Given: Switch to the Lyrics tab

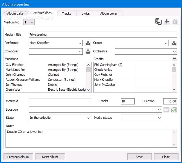Looking at the screenshot, I should click(x=86, y=13).
